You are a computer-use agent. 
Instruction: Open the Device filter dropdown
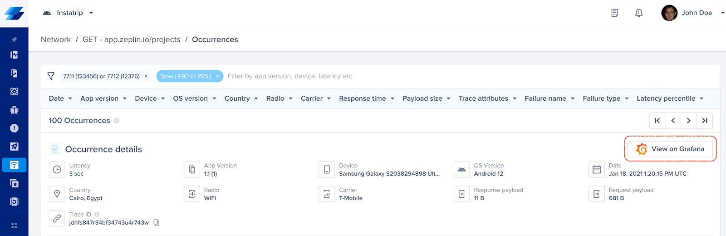point(150,98)
